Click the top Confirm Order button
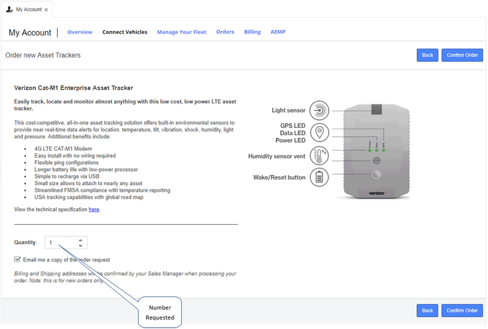 462,55
